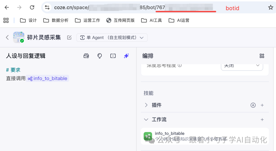Expand the 插件 section
The height and width of the screenshot is (151, 276).
pos(146,105)
